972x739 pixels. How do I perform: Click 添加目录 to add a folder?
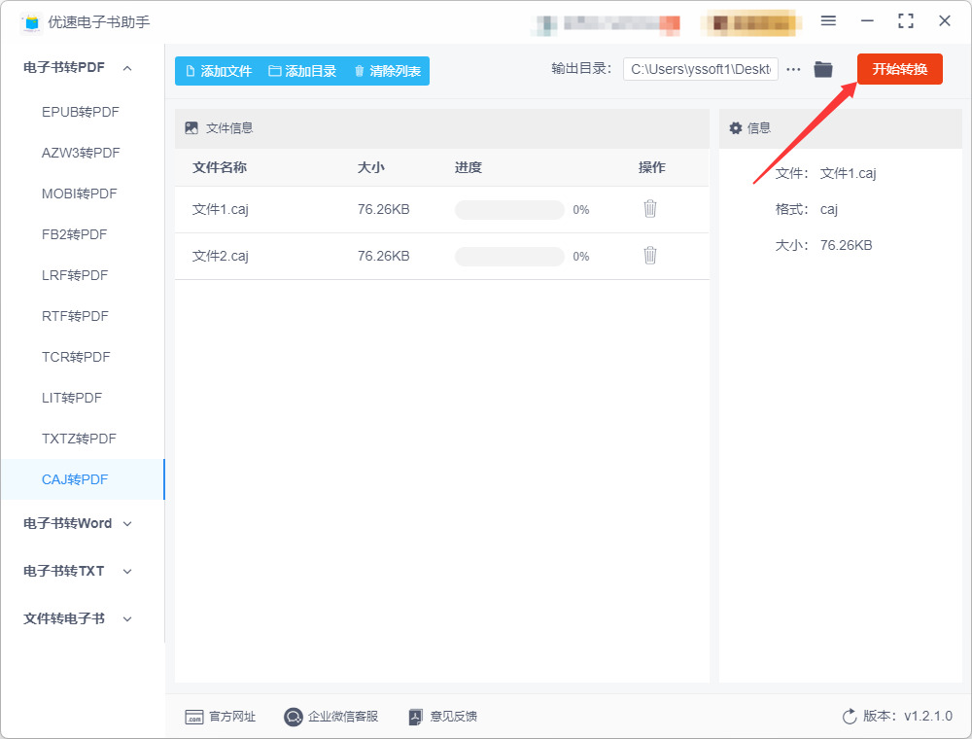[302, 71]
